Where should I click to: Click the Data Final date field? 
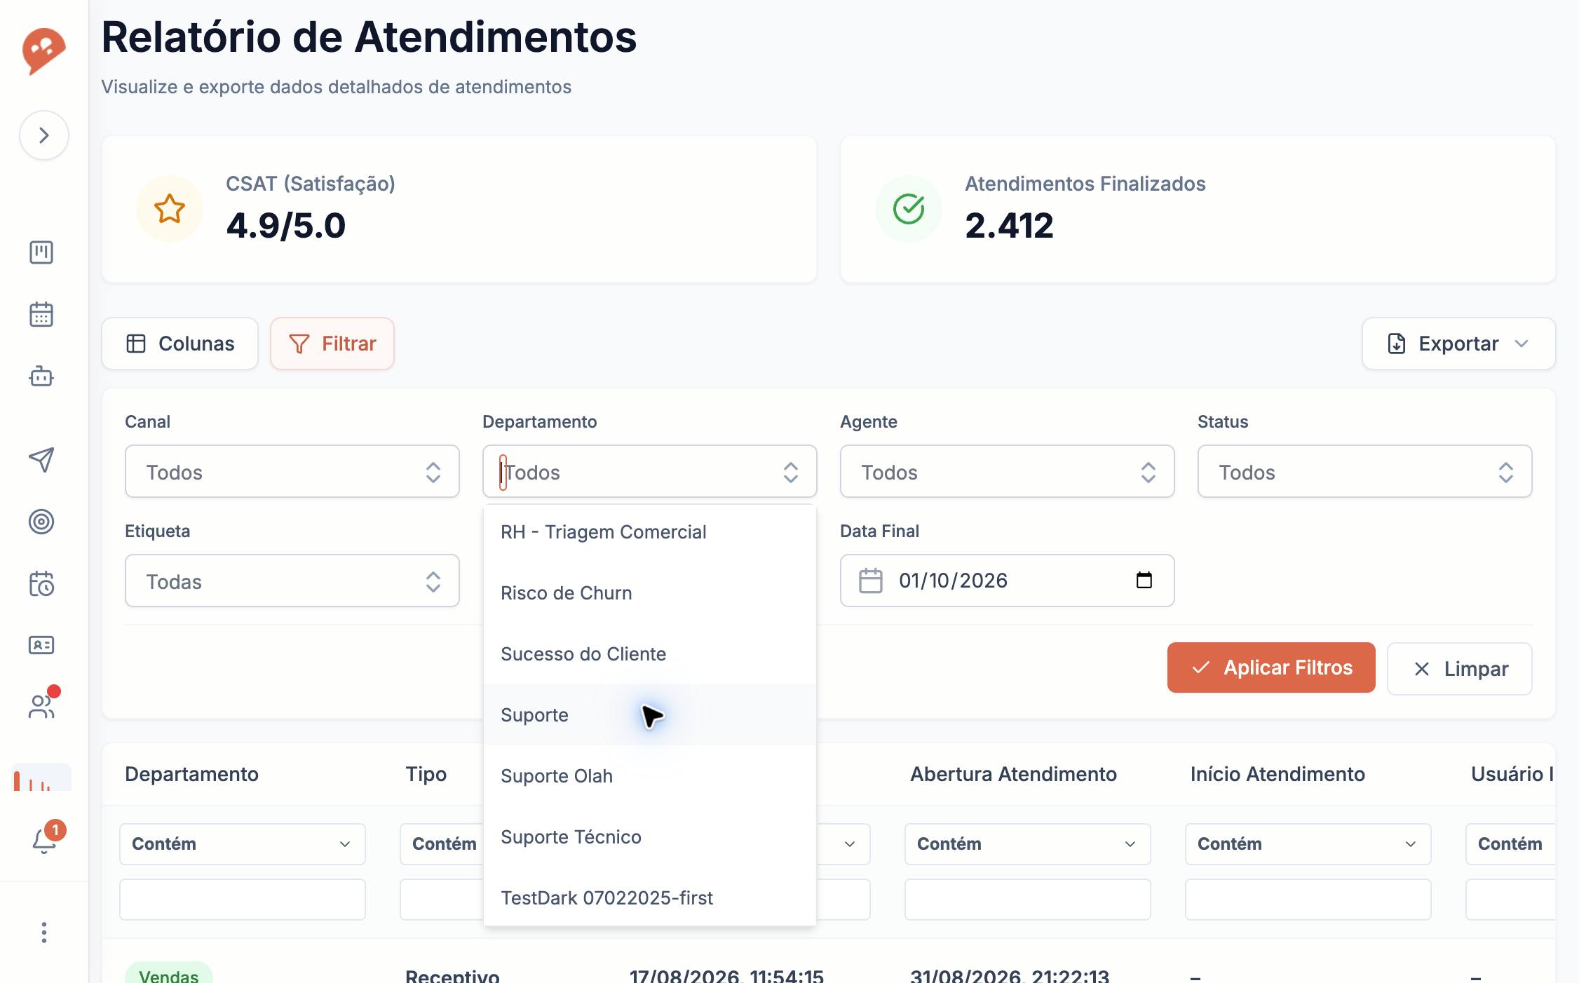point(1008,581)
